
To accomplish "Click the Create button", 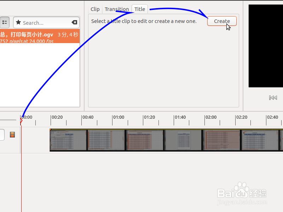I will click(222, 21).
